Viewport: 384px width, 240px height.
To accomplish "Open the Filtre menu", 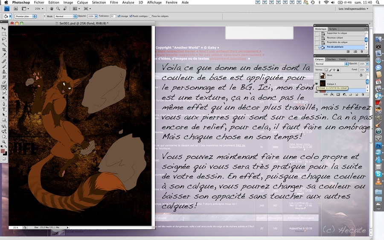I will click(x=114, y=3).
